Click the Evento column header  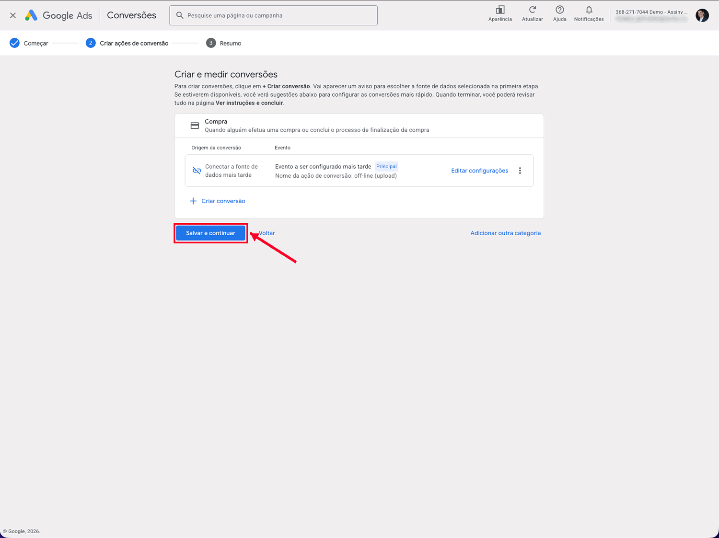coord(282,148)
